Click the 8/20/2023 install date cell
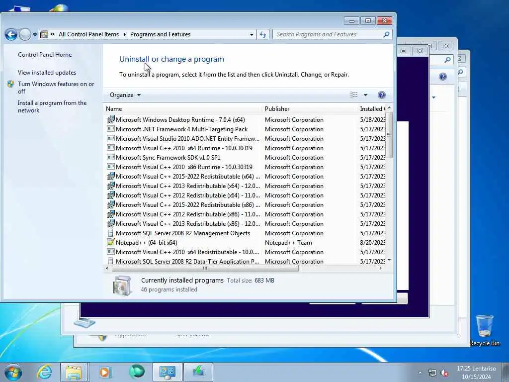Screen dimensions: 509x382 click(372, 243)
